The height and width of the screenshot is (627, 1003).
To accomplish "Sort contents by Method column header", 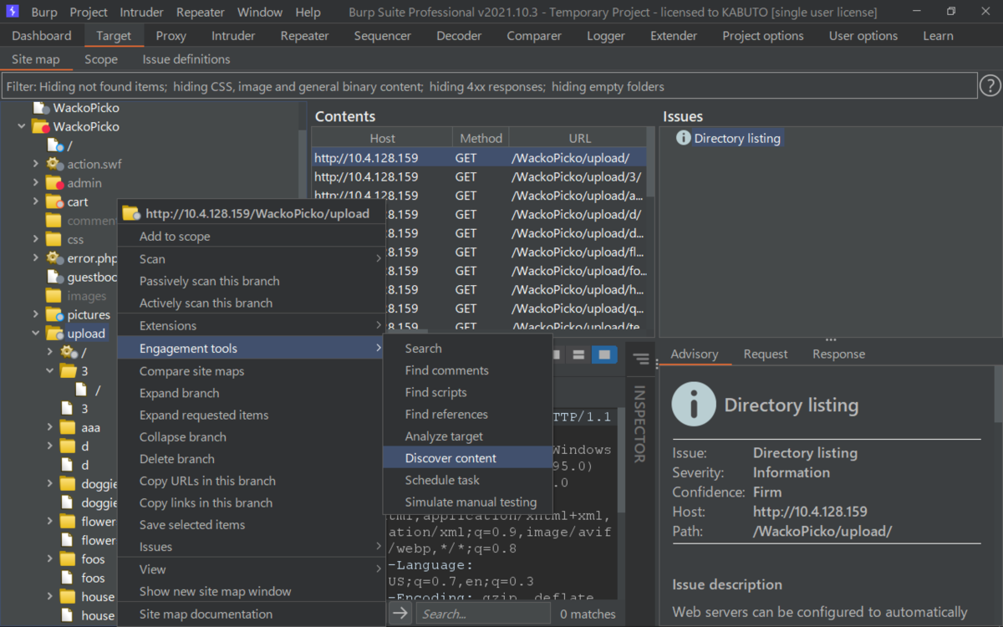I will (481, 138).
